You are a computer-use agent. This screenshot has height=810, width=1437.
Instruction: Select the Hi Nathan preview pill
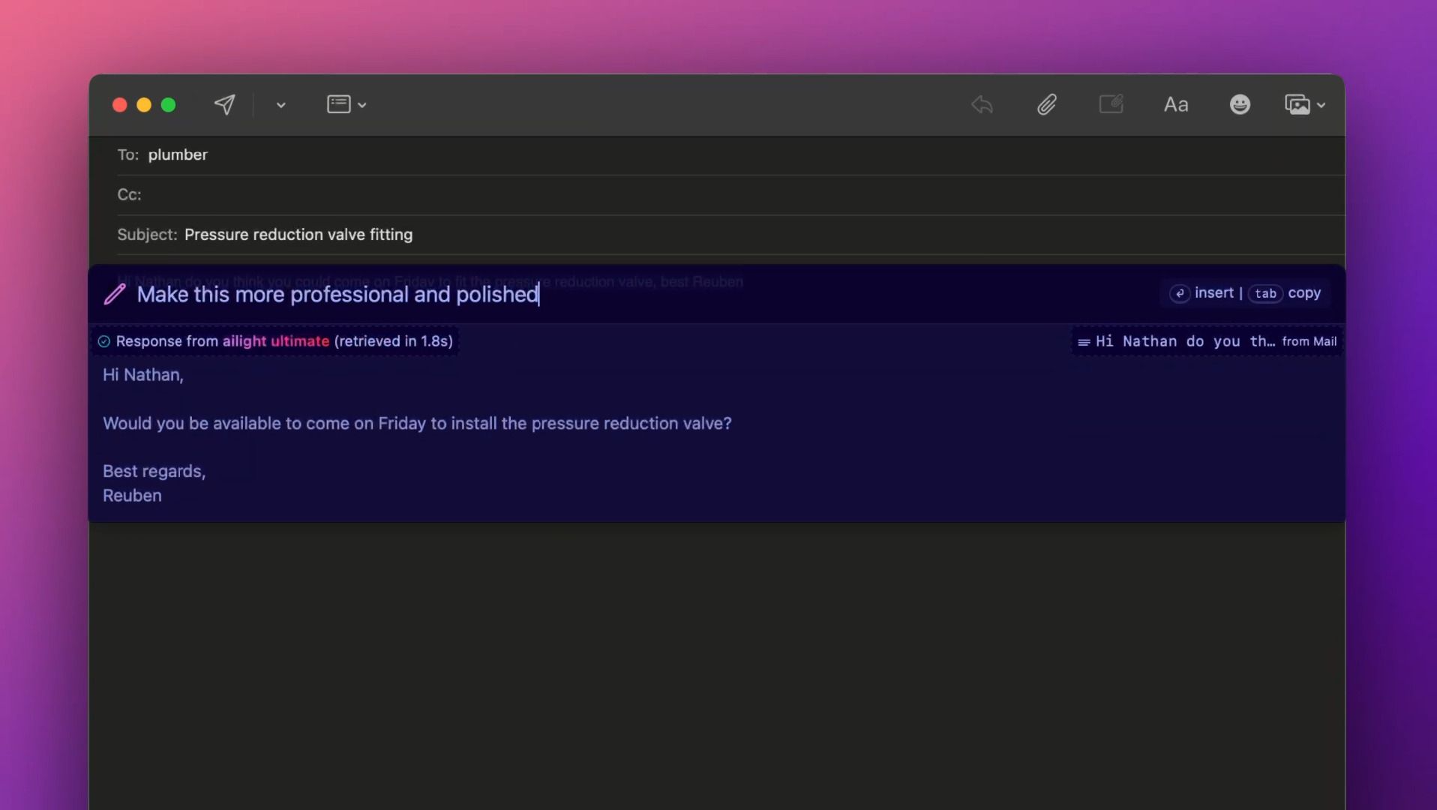click(1177, 341)
